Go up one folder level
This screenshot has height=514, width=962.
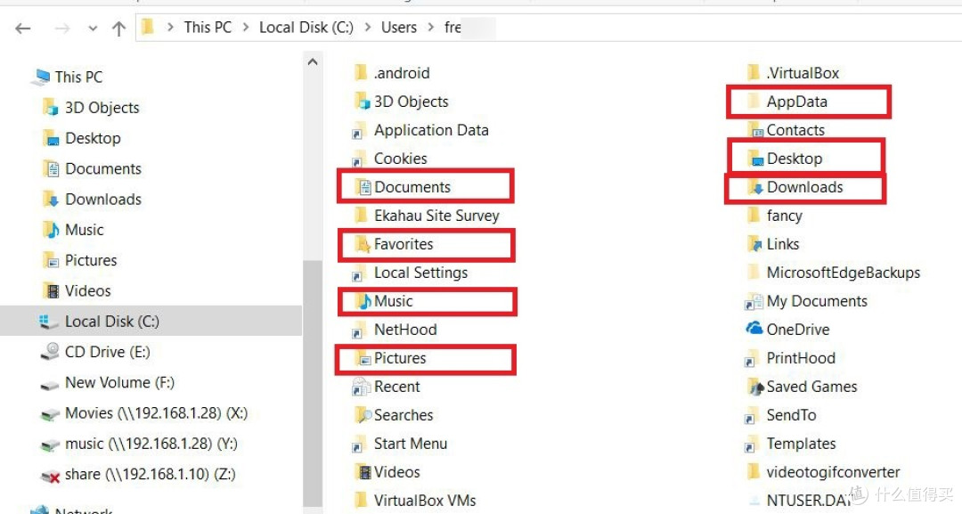click(x=119, y=29)
